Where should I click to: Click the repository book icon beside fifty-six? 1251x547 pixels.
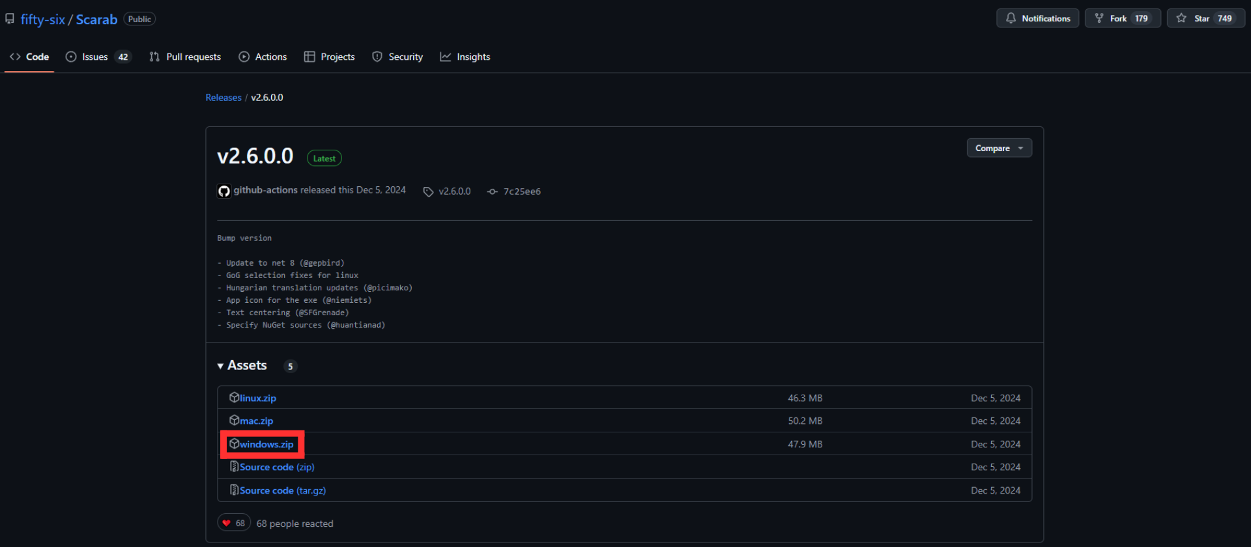point(10,19)
